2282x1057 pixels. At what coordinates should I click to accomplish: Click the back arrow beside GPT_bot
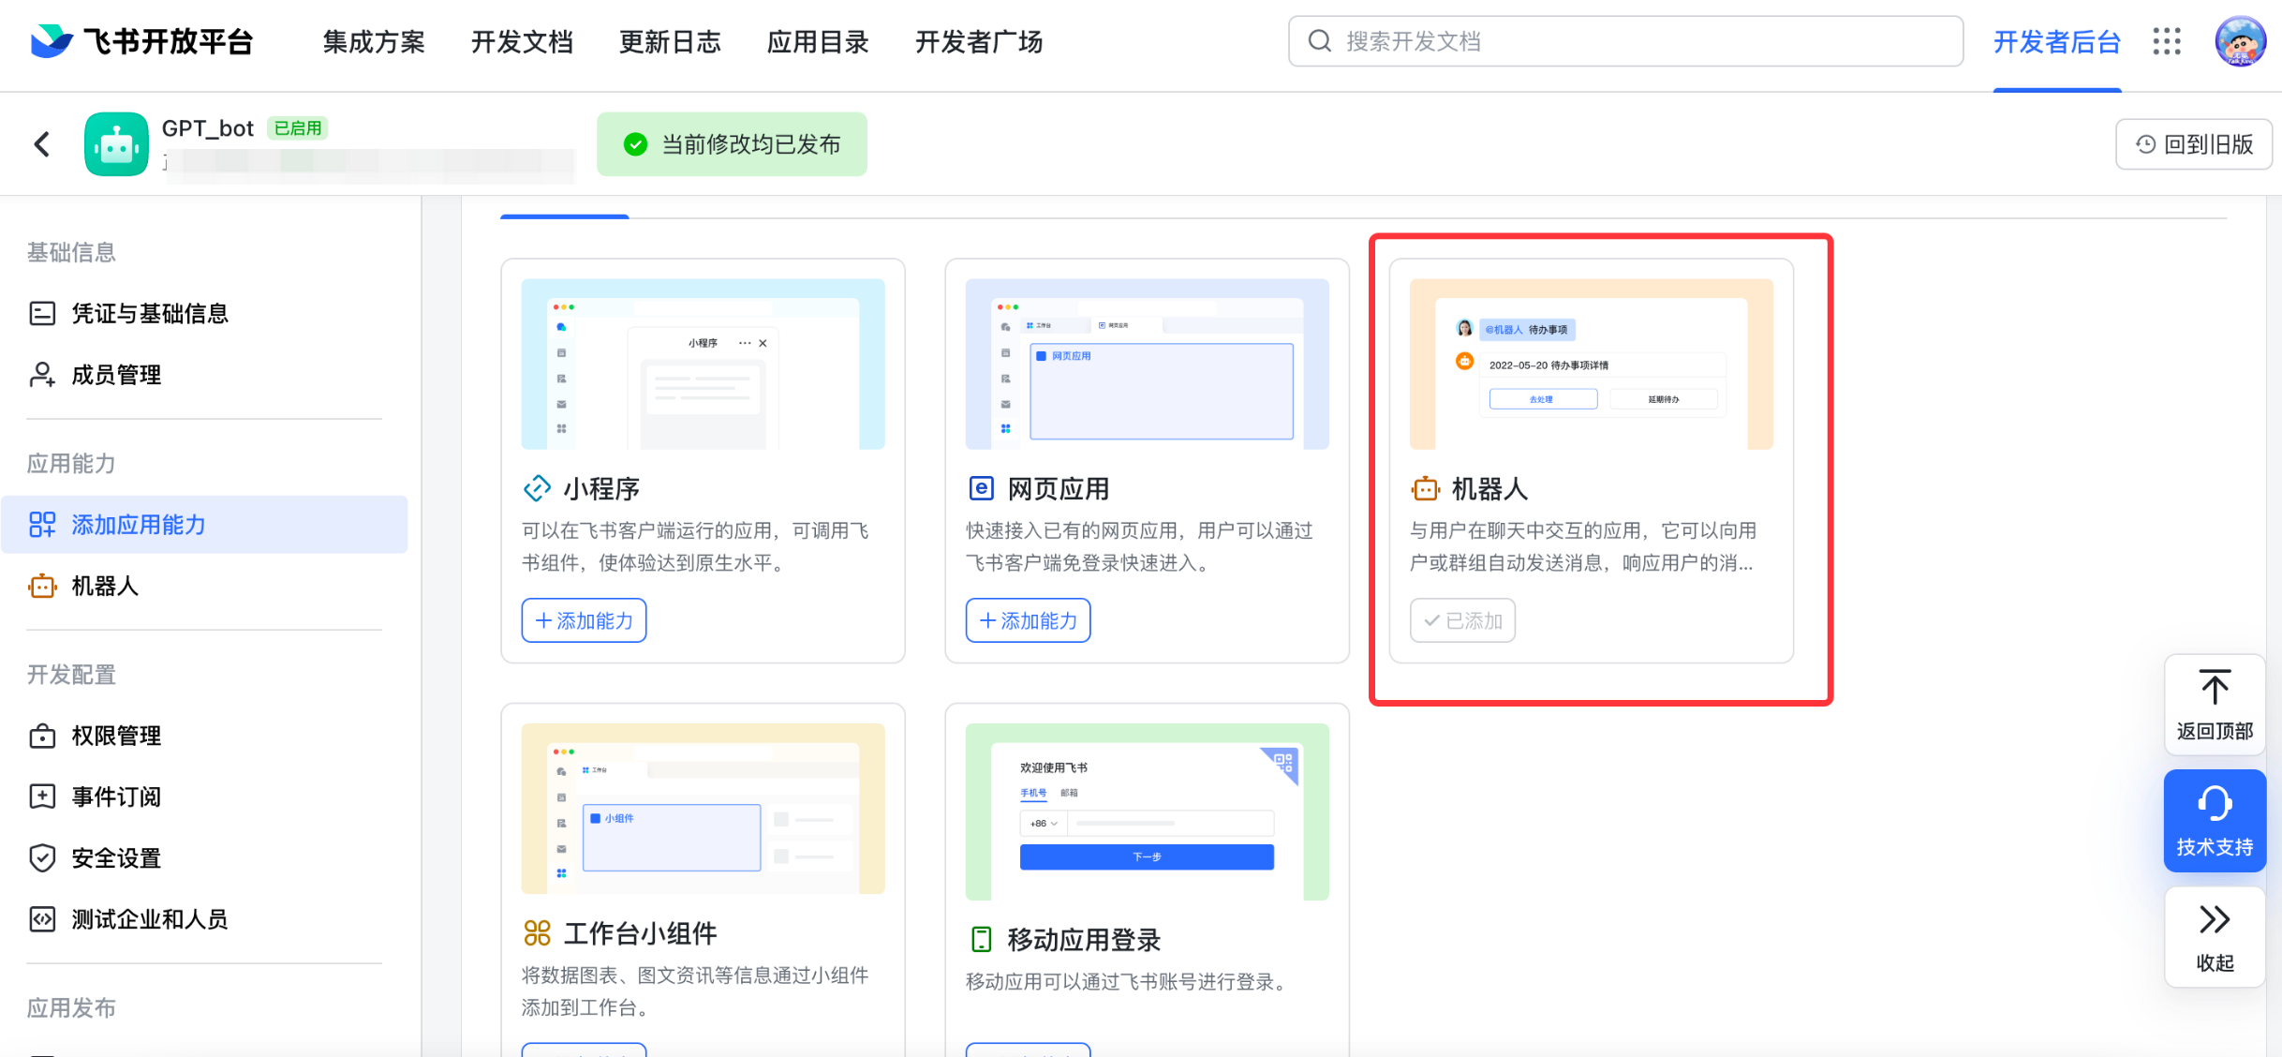pos(42,144)
